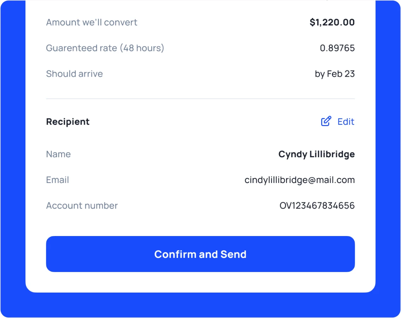Click the Account number label

click(82, 206)
